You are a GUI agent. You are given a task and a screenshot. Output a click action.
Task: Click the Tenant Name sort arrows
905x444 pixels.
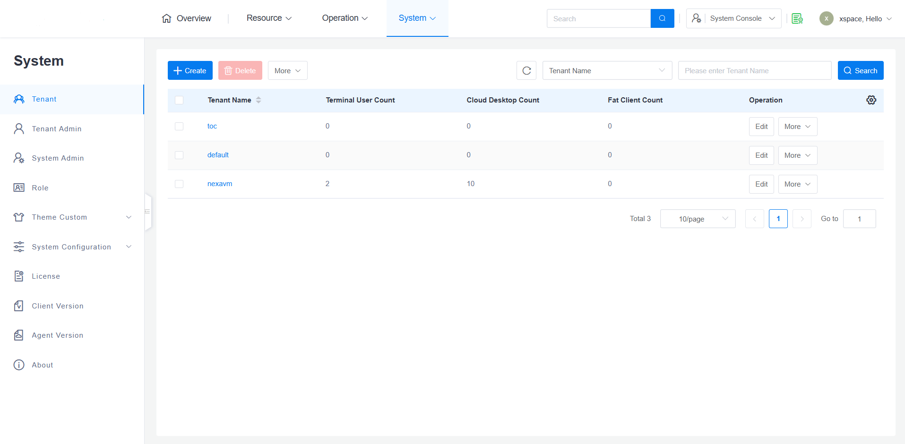click(x=259, y=100)
